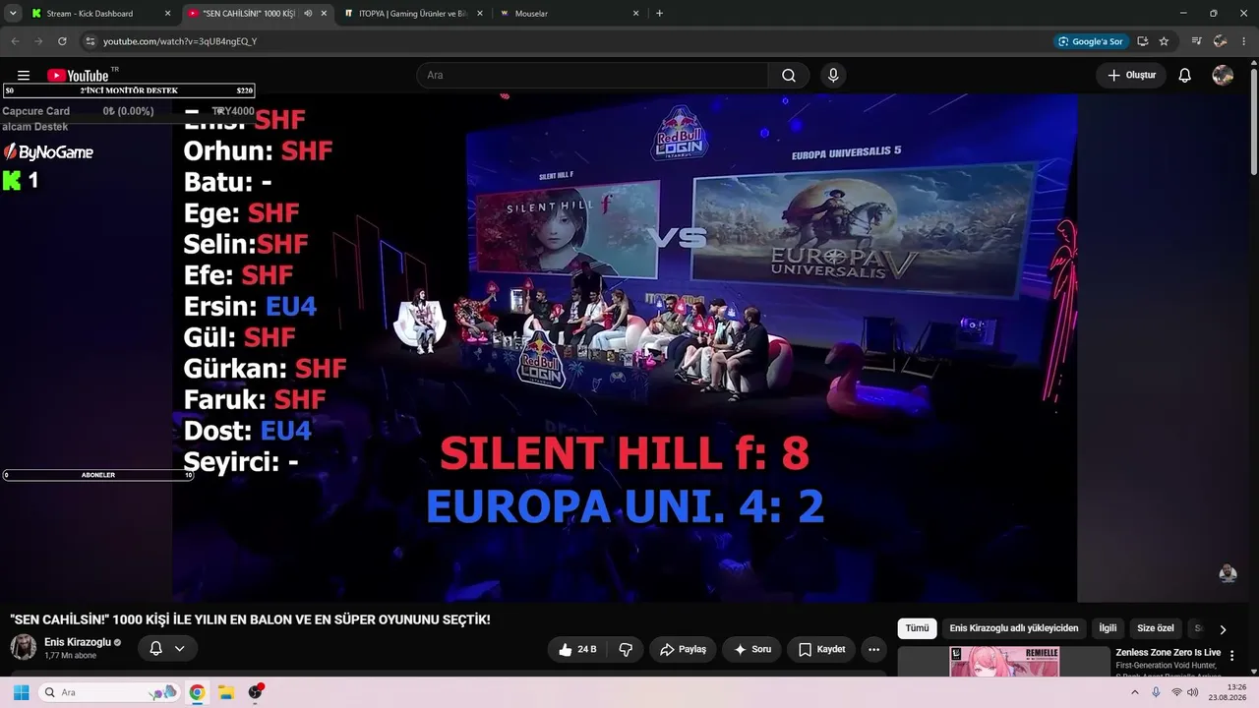Open the YouTube account avatar menu
The image size is (1259, 708).
[1223, 76]
